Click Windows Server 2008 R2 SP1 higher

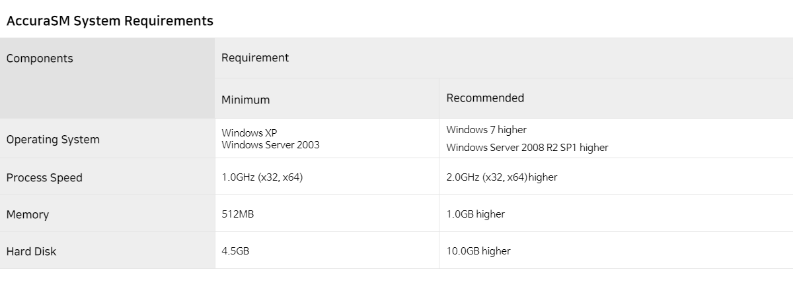point(527,148)
